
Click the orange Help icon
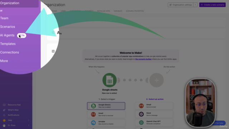click(4, 120)
